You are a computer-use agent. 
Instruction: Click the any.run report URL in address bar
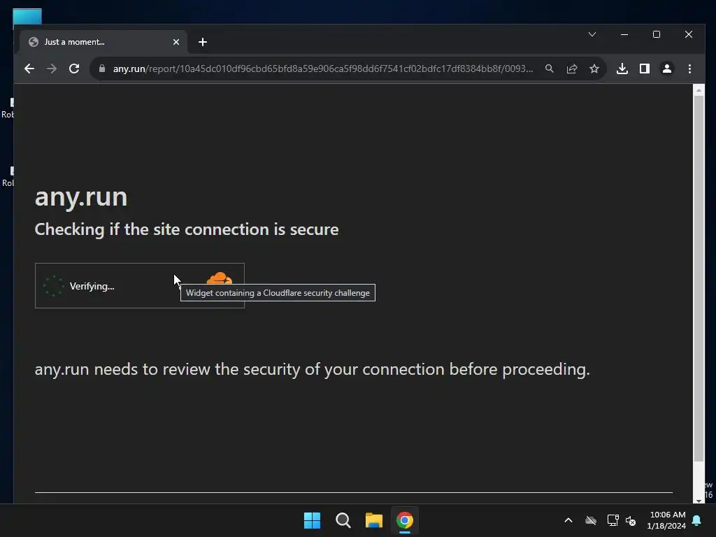[x=323, y=69]
